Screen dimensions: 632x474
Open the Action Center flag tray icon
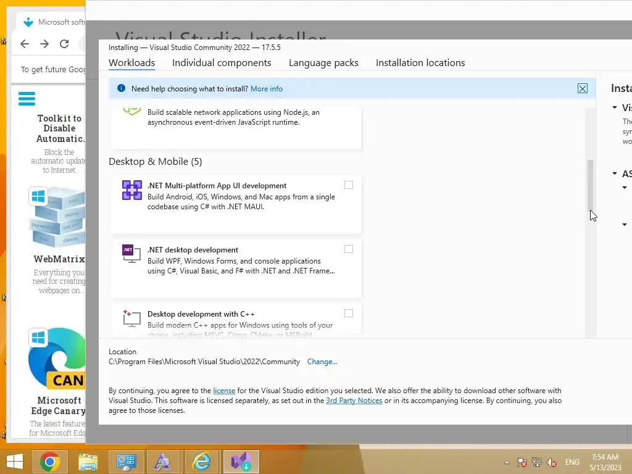[522, 462]
